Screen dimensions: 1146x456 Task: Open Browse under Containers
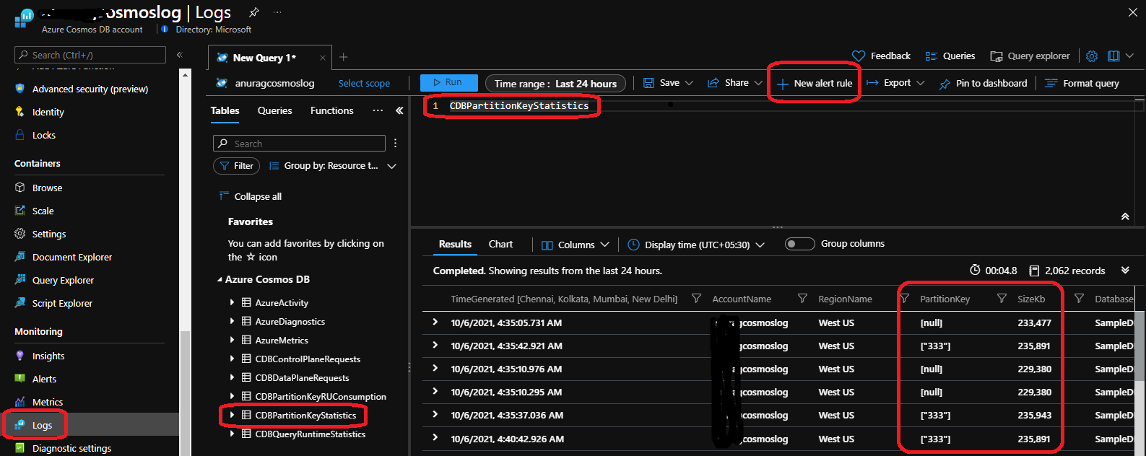[x=47, y=188]
